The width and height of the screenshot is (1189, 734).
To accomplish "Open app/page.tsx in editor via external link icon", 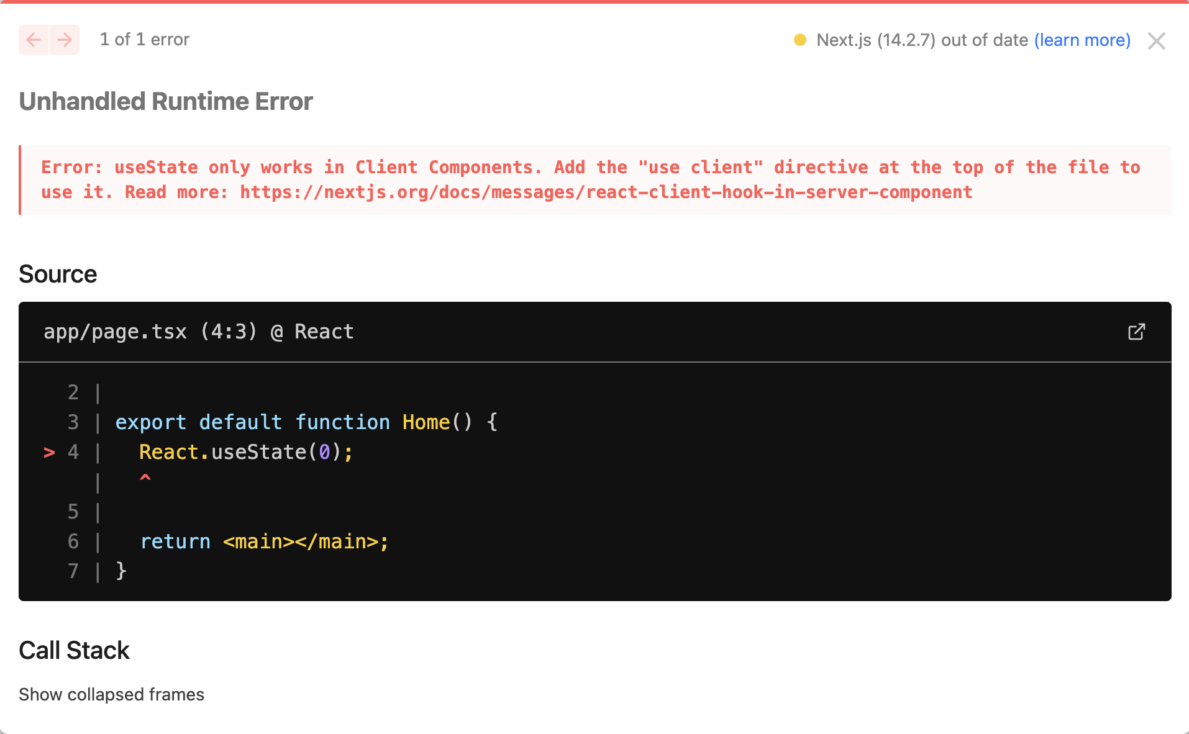I will [1136, 332].
